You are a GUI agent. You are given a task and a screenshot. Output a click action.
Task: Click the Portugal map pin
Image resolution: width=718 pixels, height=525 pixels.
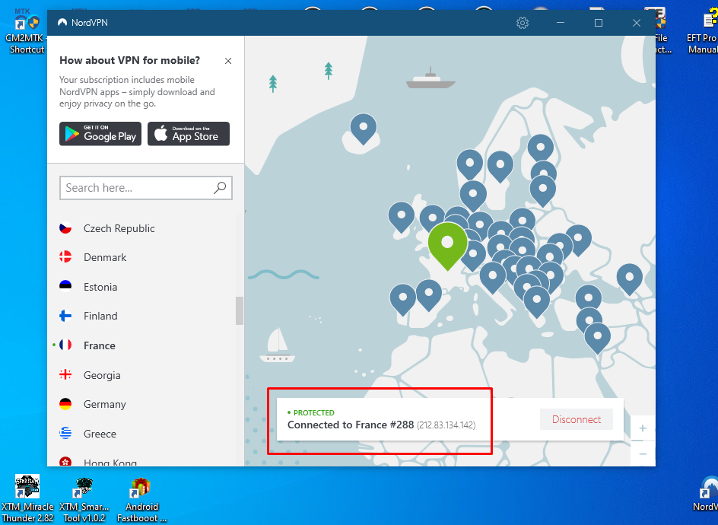pyautogui.click(x=402, y=298)
